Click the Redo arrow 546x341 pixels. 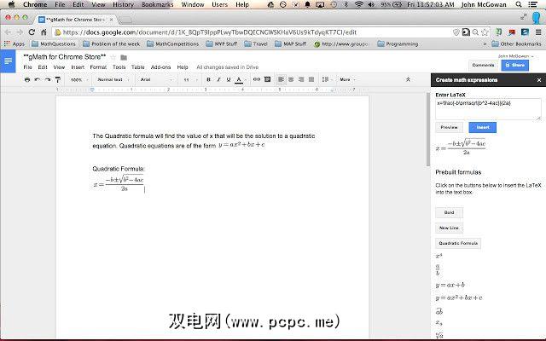(x=48, y=79)
